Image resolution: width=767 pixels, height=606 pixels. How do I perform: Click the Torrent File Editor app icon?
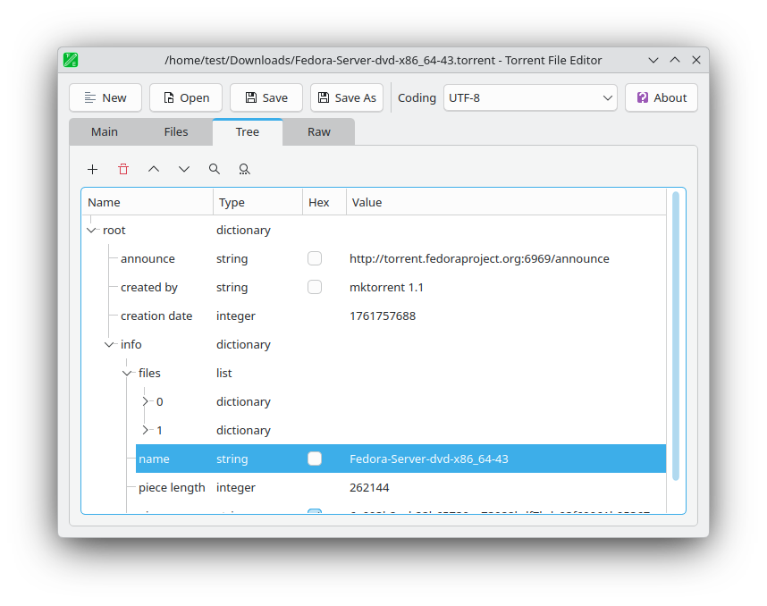pyautogui.click(x=71, y=60)
